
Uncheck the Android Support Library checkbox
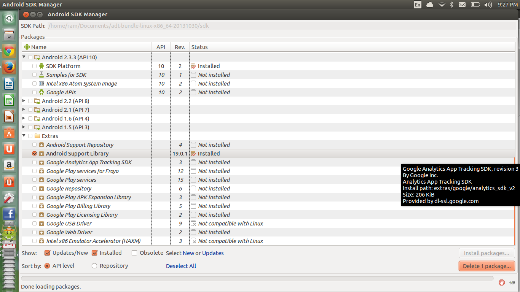click(34, 153)
